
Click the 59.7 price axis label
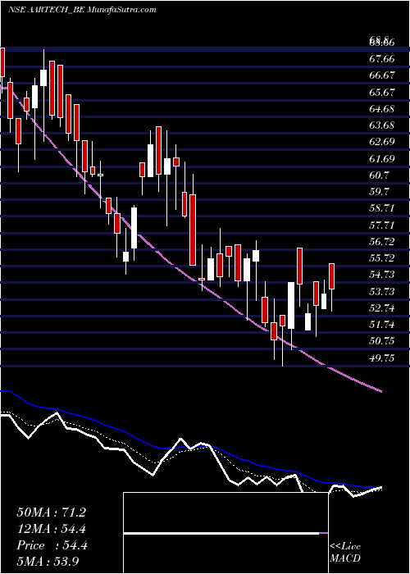click(379, 192)
